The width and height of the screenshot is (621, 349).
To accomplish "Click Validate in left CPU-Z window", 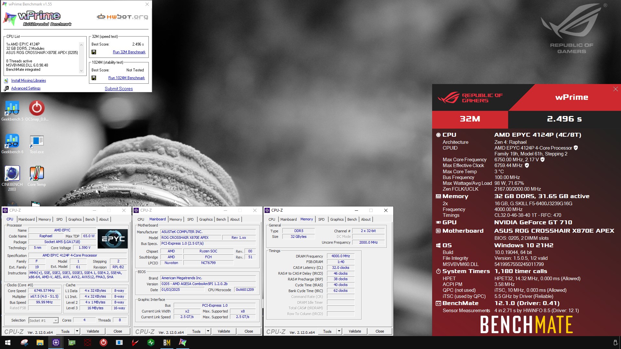I will 93,331.
